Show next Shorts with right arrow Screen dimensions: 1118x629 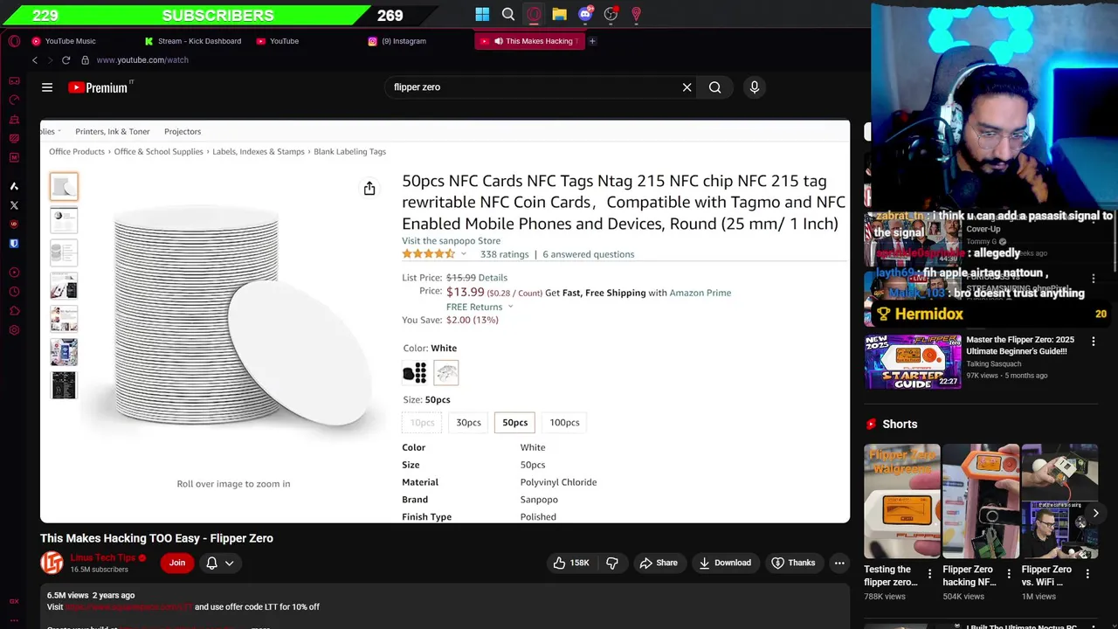pos(1095,513)
